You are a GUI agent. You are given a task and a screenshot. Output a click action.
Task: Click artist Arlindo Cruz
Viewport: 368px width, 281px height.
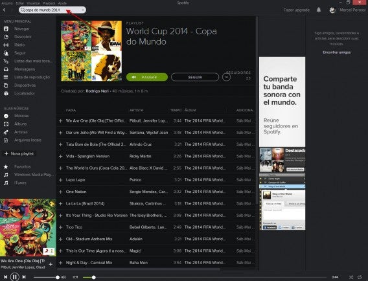(141, 144)
